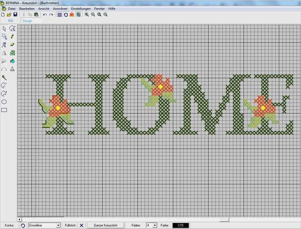Open the Anordnen menu
The width and height of the screenshot is (301, 229).
[60, 9]
